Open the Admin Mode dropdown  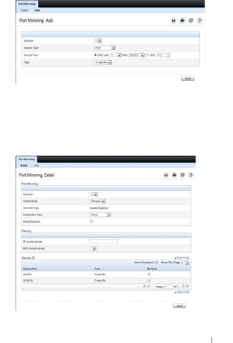(x=98, y=201)
